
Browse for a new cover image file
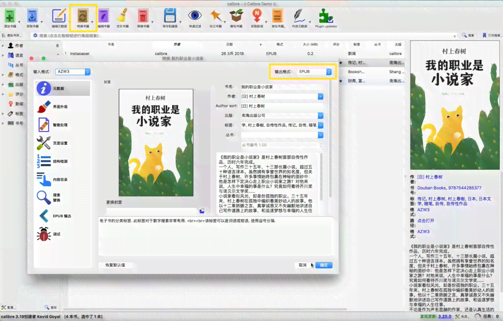202,211
